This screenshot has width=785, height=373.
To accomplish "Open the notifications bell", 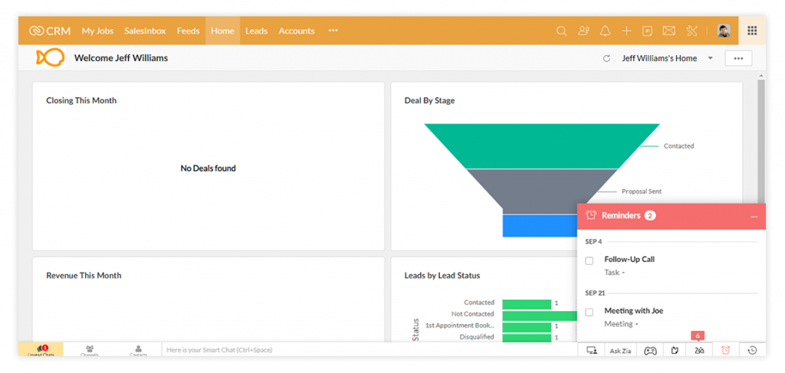I will pyautogui.click(x=606, y=31).
